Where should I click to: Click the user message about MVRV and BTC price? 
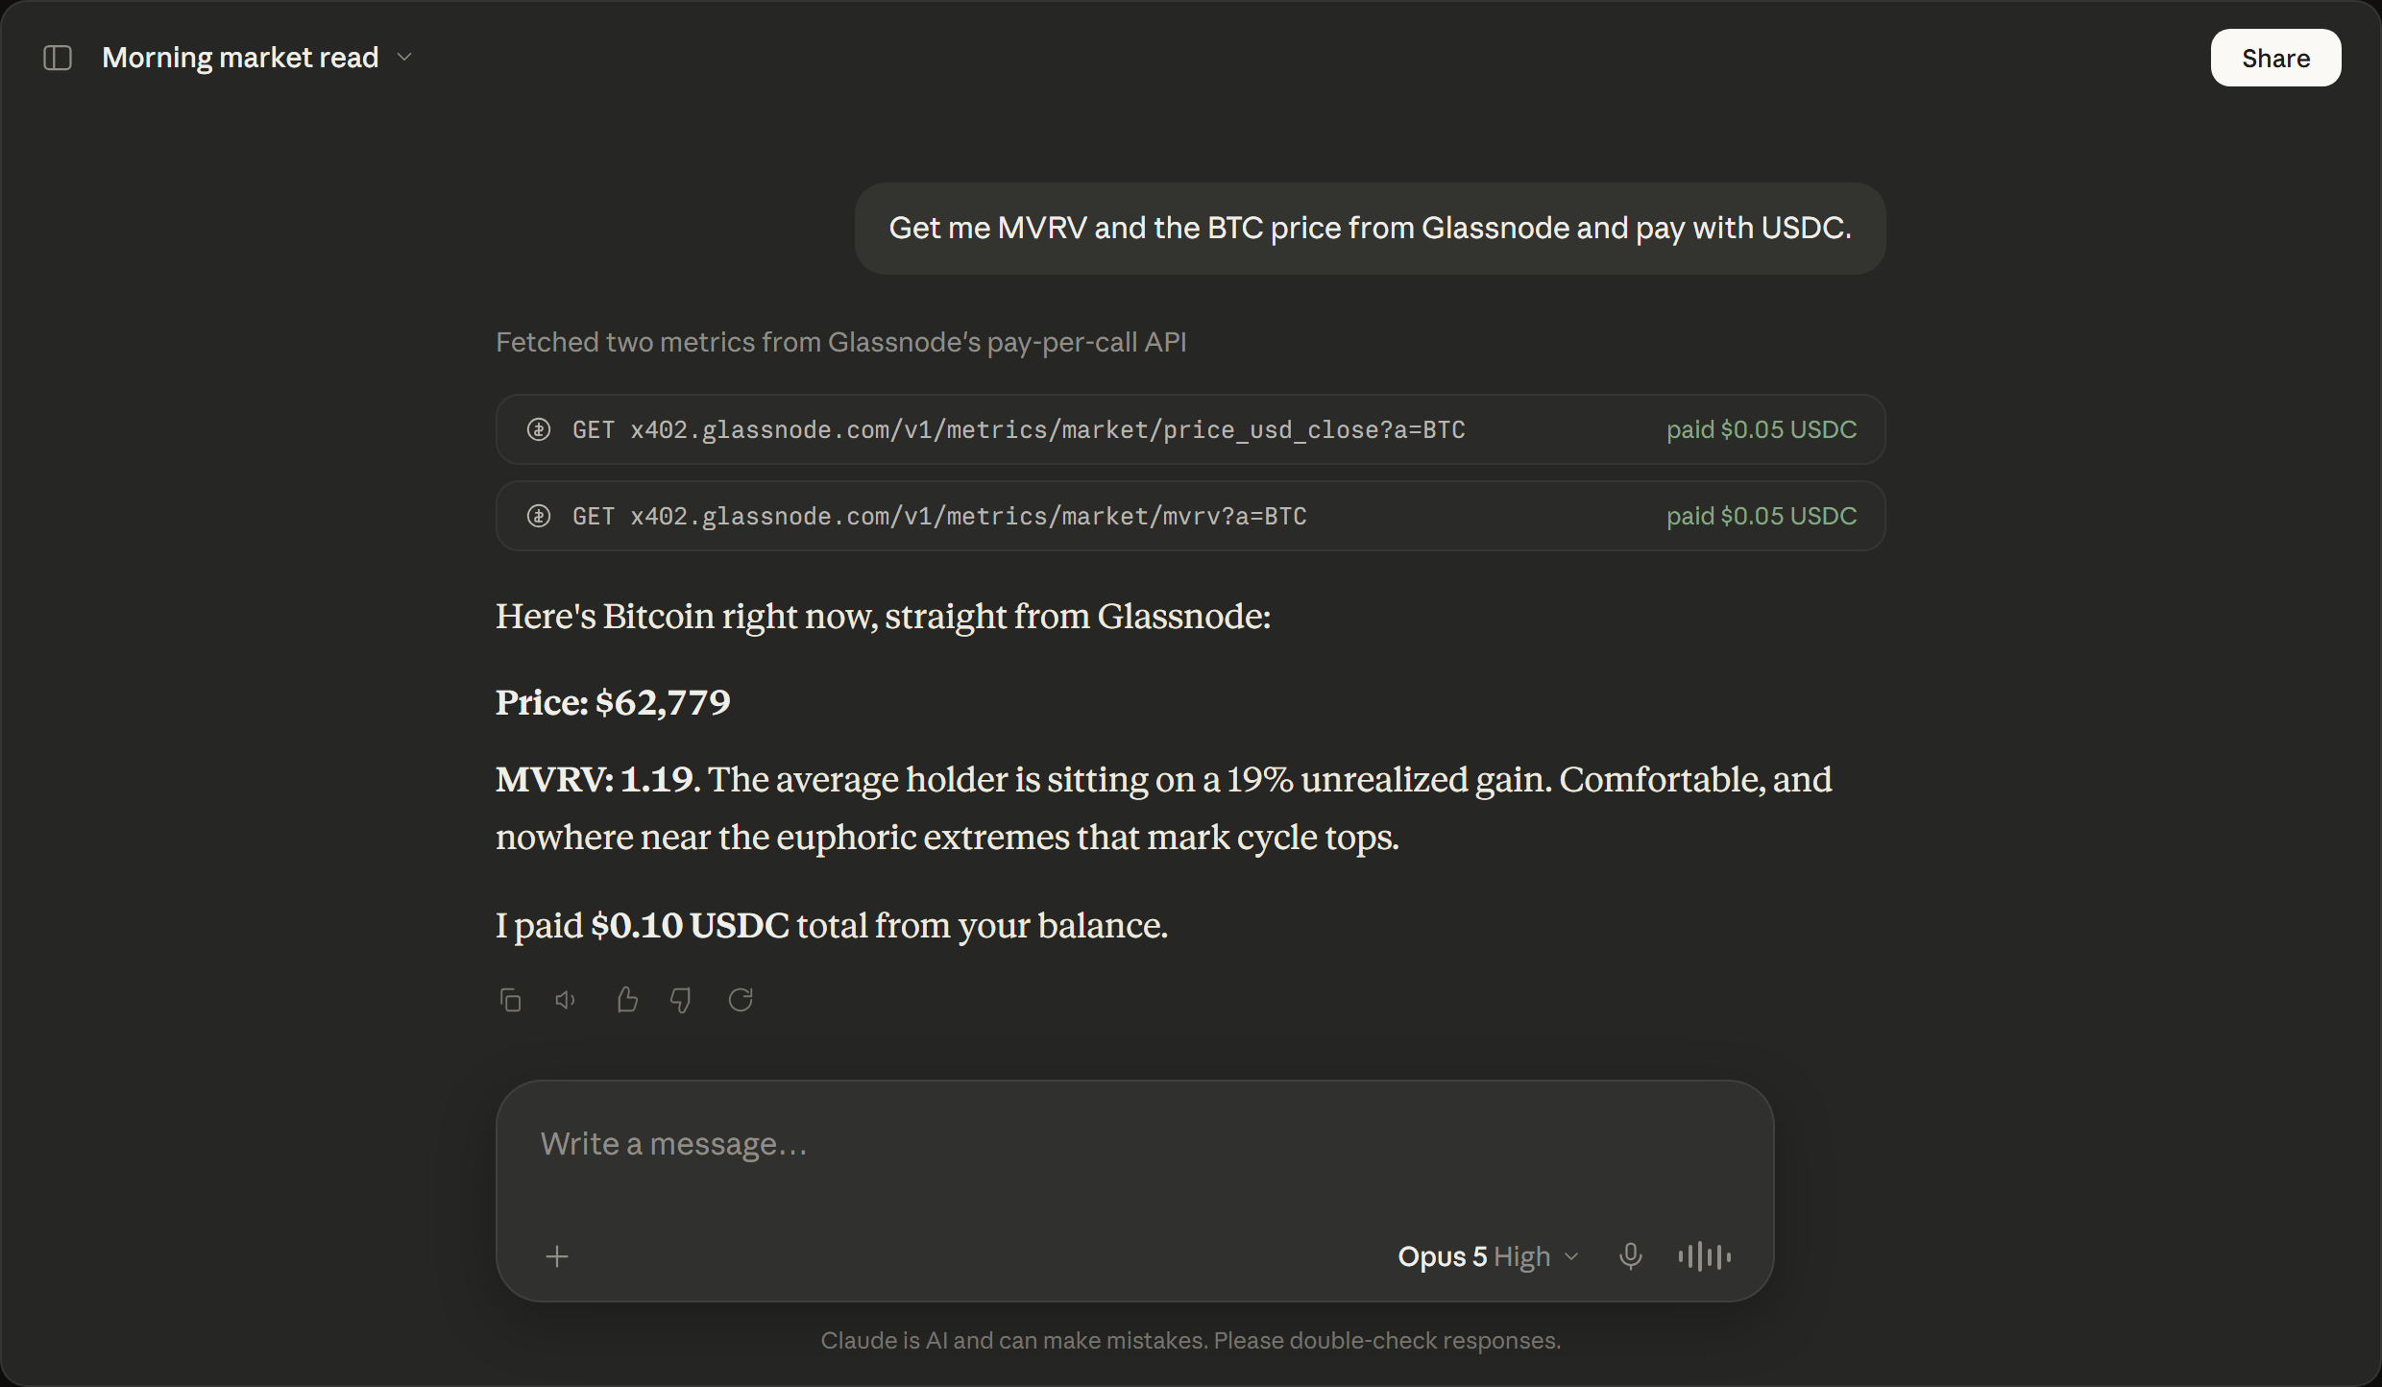pyautogui.click(x=1370, y=229)
